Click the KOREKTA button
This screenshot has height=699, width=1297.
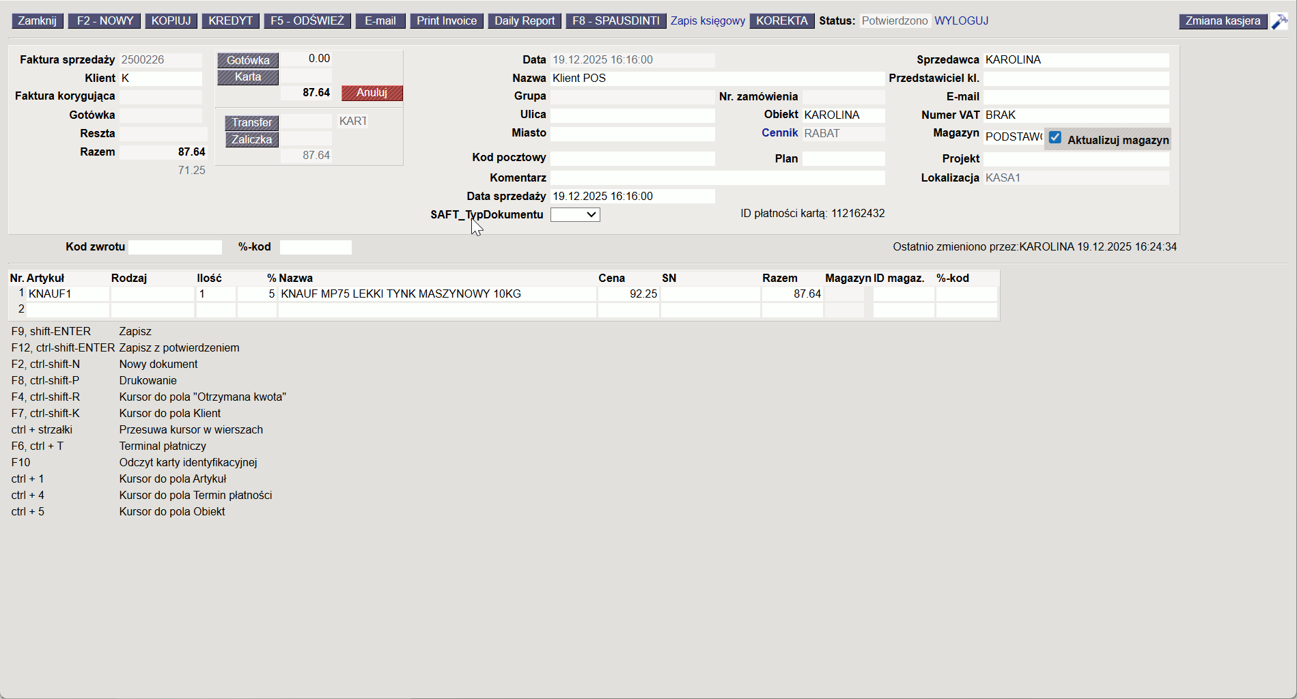[781, 21]
